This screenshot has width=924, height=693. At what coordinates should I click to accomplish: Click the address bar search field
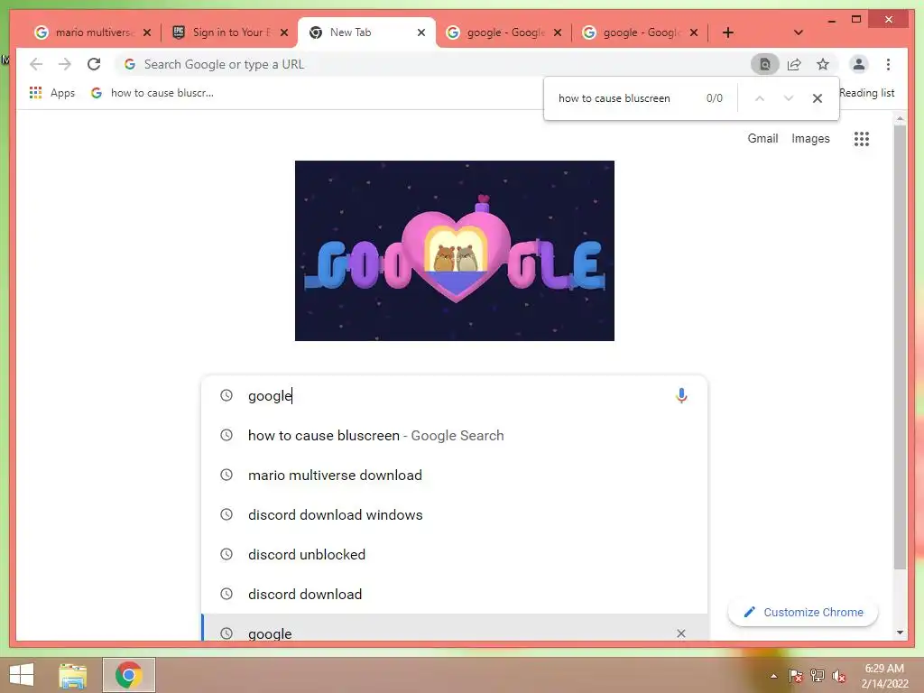432,64
